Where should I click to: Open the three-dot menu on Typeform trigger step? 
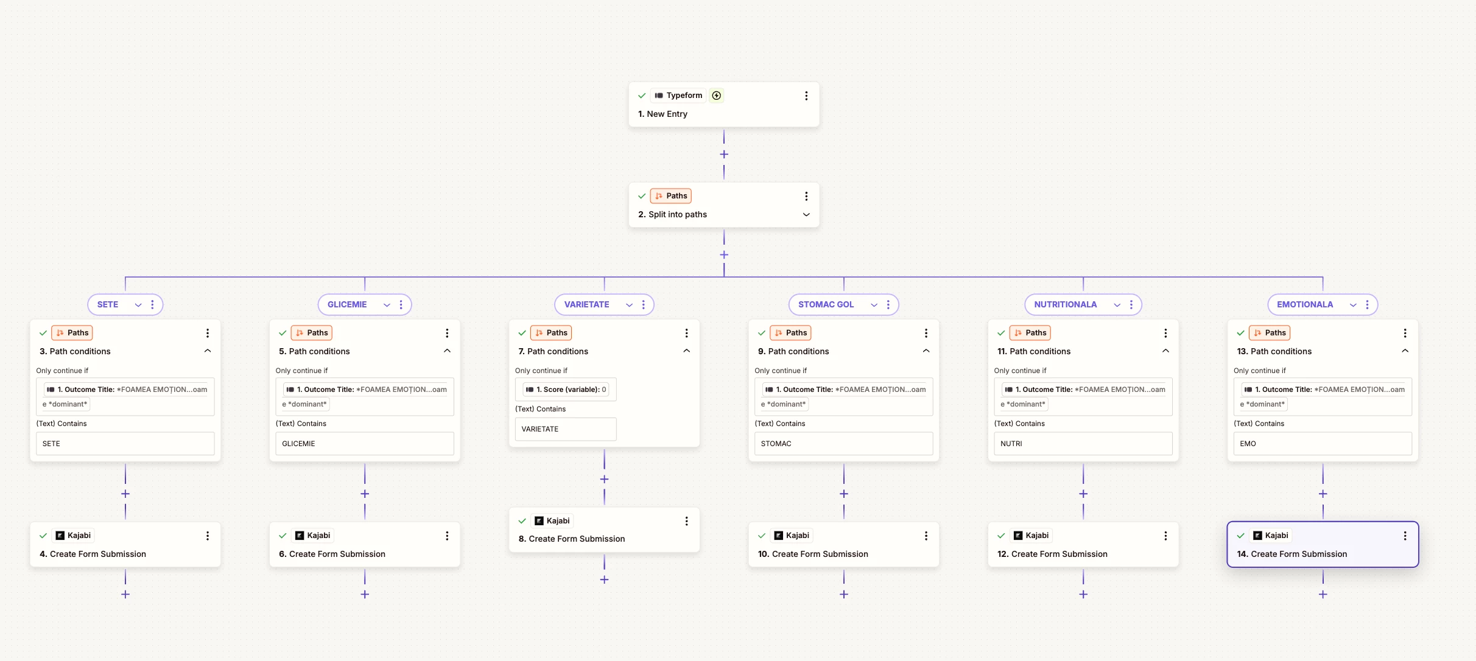(806, 96)
